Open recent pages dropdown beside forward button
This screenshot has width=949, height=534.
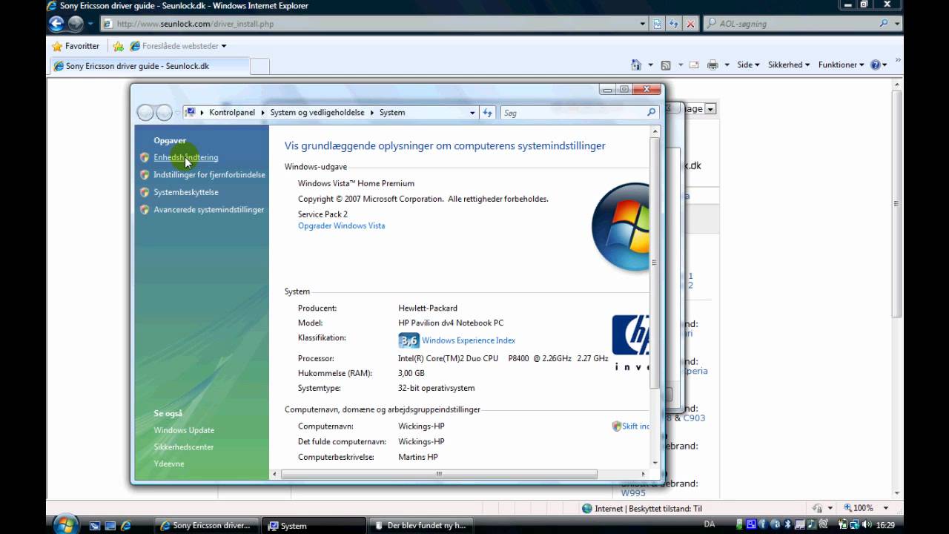(90, 24)
